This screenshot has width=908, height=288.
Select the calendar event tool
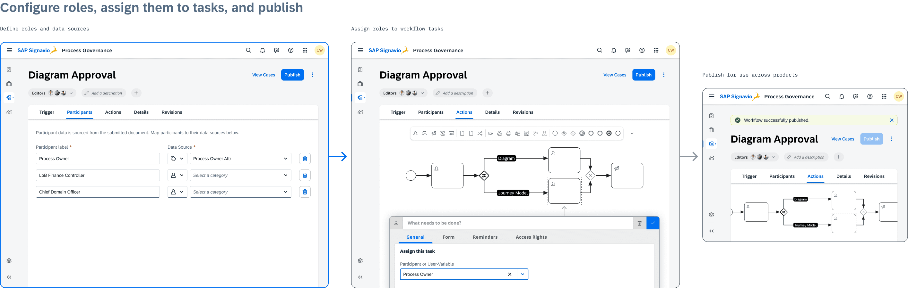coord(526,133)
